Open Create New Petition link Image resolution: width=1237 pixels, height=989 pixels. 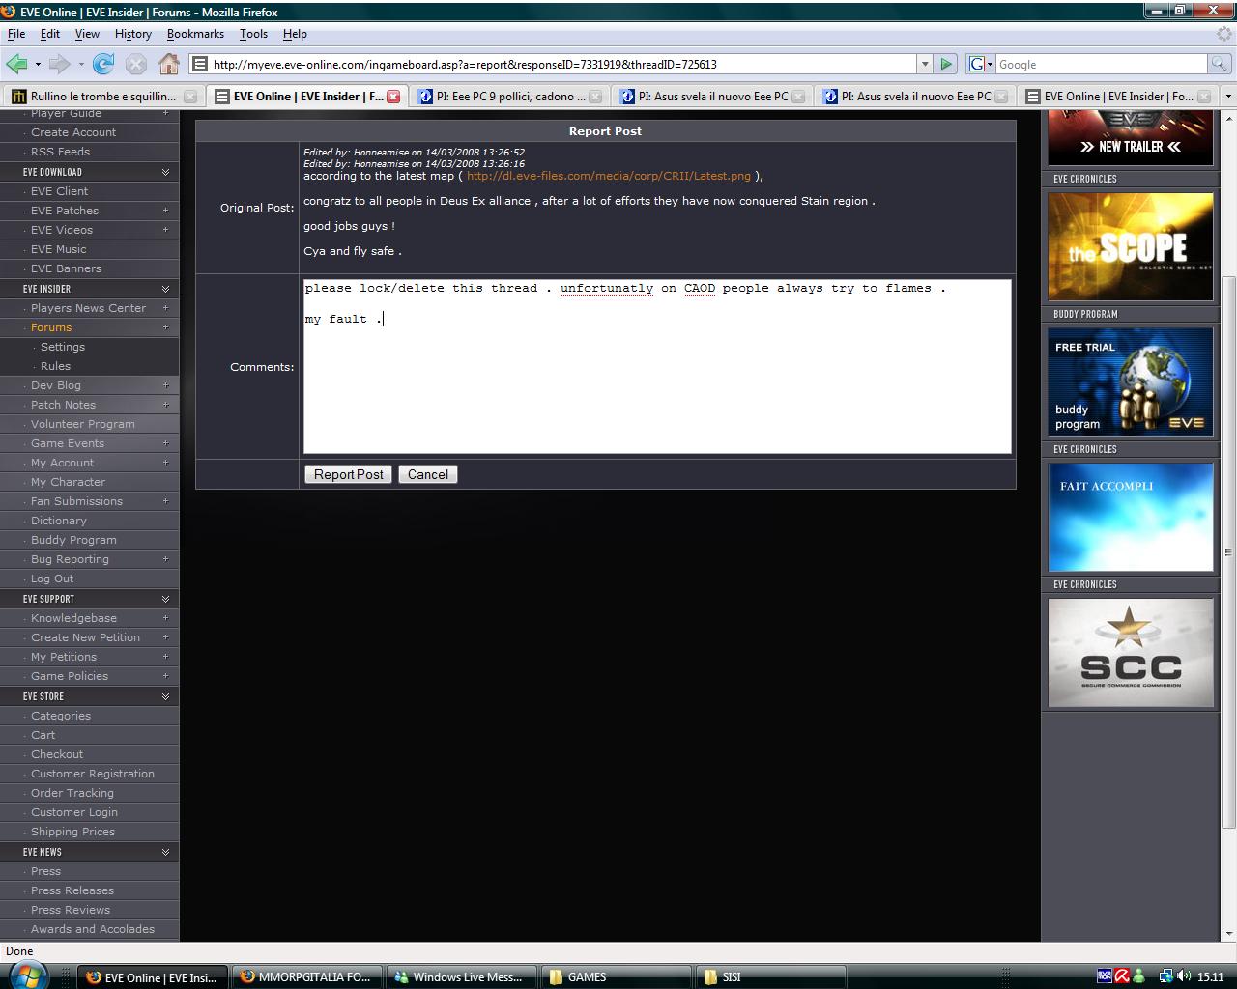coord(85,637)
